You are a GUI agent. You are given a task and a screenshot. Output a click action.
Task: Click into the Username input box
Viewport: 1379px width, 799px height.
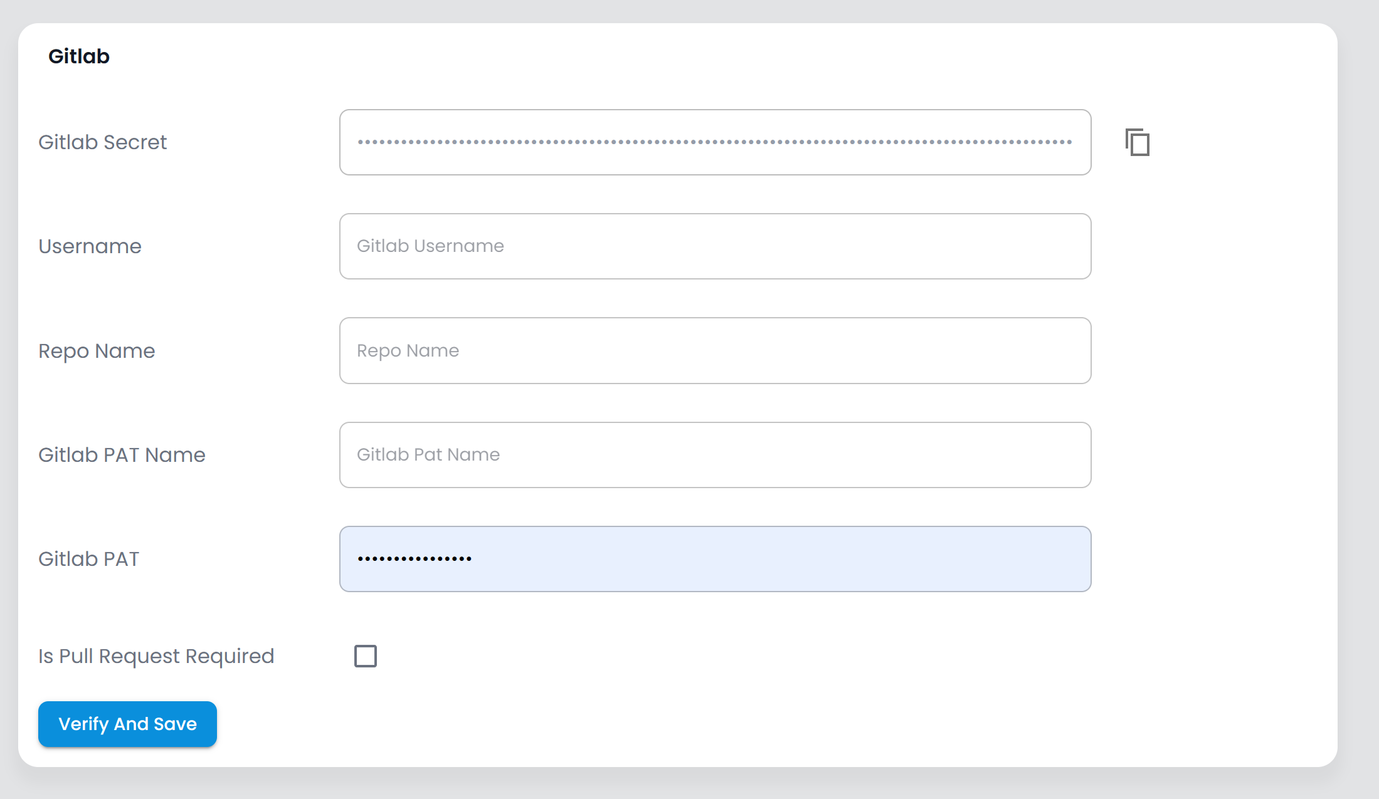coord(715,246)
